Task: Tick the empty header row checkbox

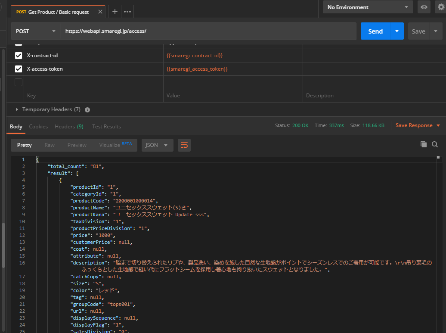Action: coord(19,82)
